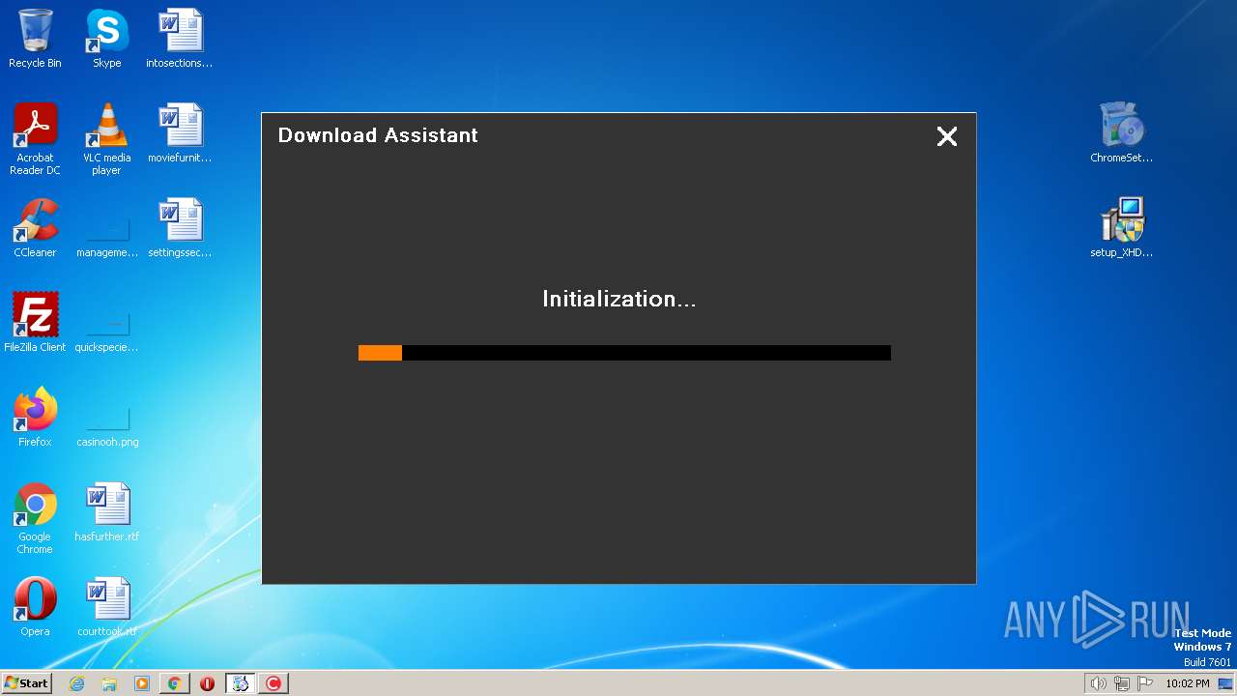The height and width of the screenshot is (696, 1237).
Task: Select the setup_XHD installer desktop icon
Action: [1121, 228]
